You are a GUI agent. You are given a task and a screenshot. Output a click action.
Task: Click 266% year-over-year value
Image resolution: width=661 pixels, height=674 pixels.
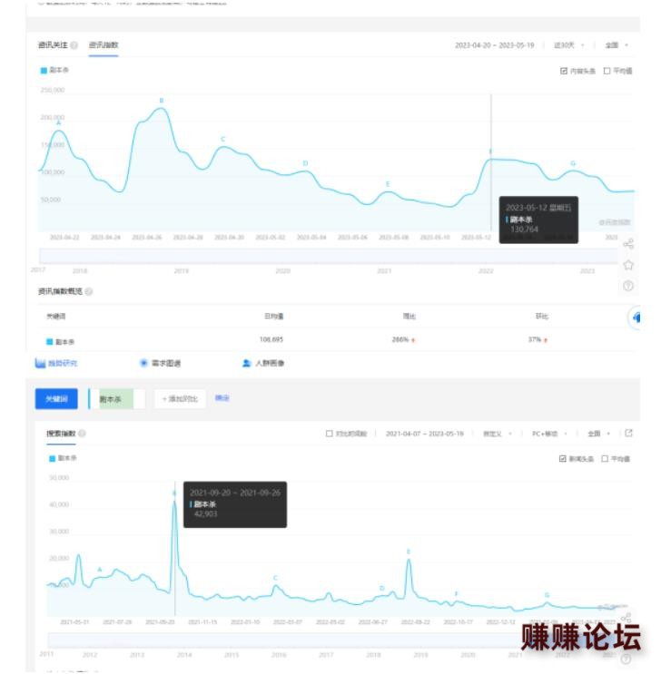[x=400, y=339]
